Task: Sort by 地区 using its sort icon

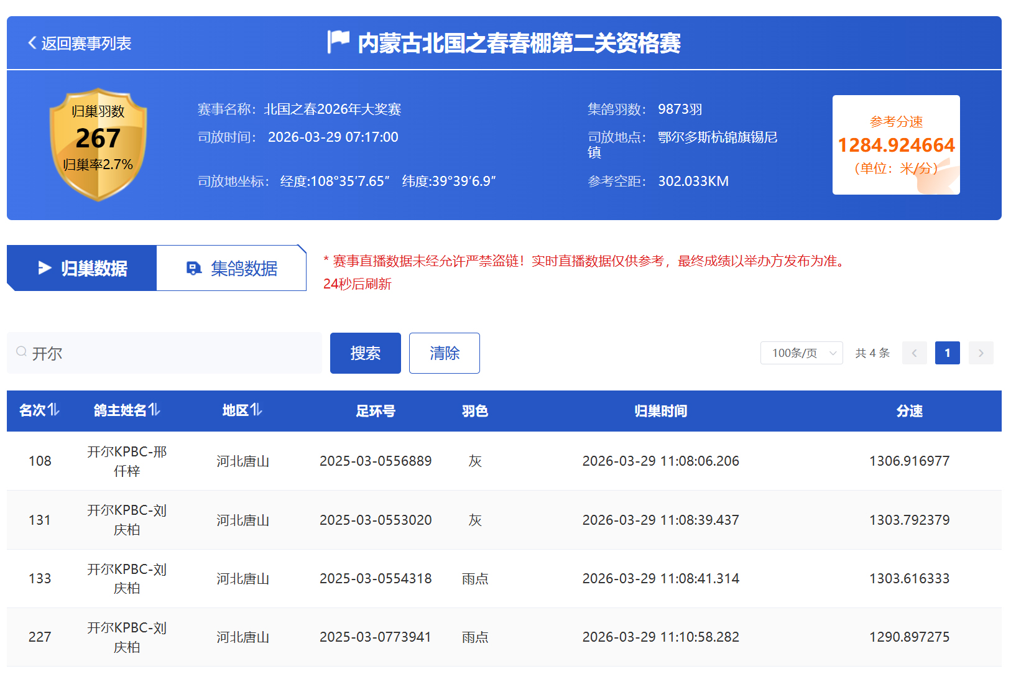Action: [x=256, y=410]
